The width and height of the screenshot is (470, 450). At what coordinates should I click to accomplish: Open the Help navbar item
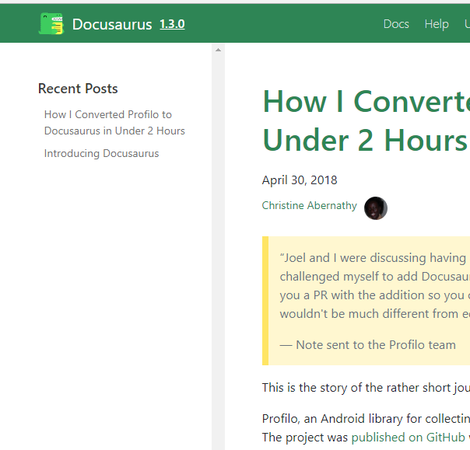[437, 24]
